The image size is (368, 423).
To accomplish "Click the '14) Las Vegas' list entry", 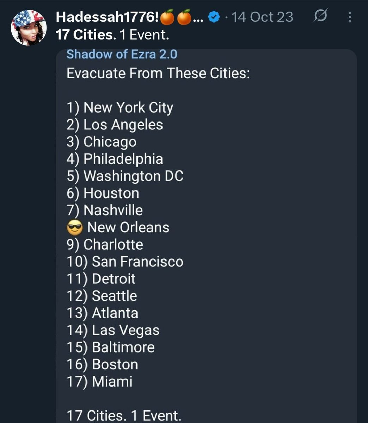I will pos(113,330).
